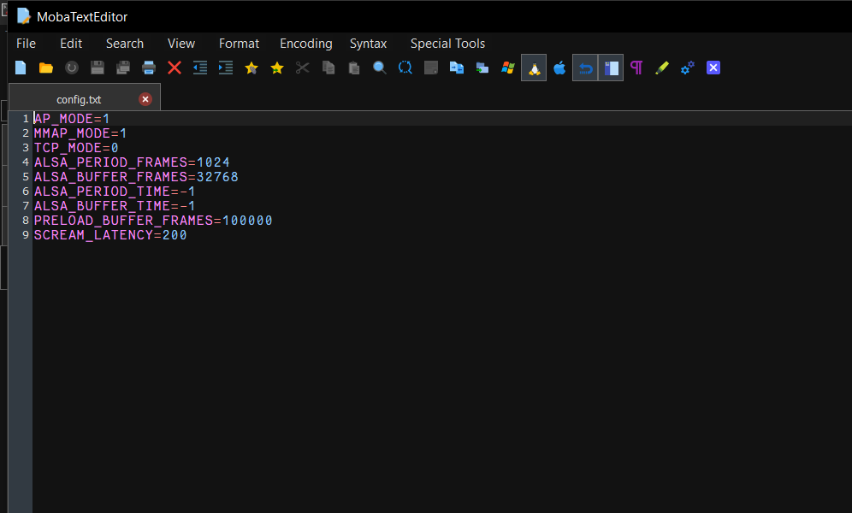Open find with the magnifying glass icon
This screenshot has height=513, width=852.
(x=380, y=68)
